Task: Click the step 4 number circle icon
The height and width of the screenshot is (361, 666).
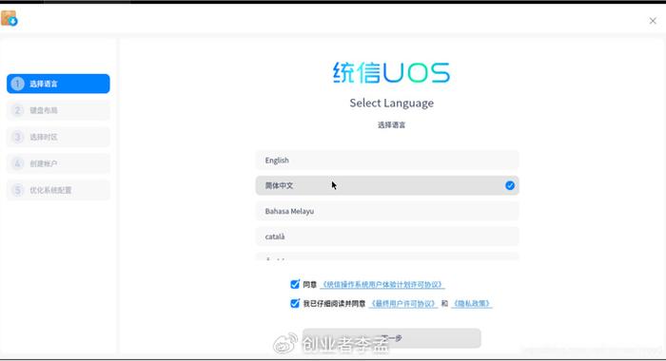Action: [17, 163]
